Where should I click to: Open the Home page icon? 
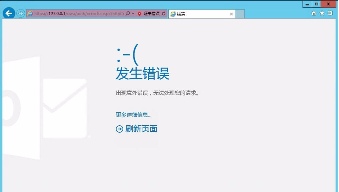314,13
